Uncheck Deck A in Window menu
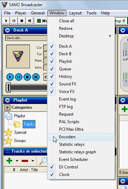 point(81,46)
